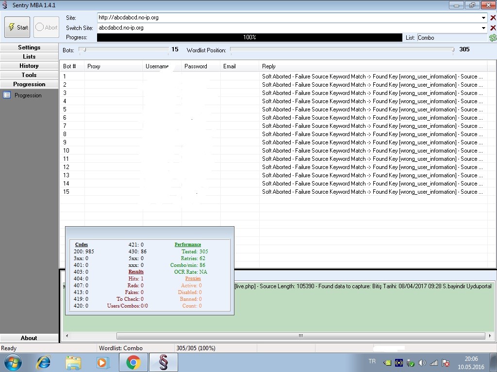Click the Bots slider handle
The image size is (497, 372).
click(85, 49)
